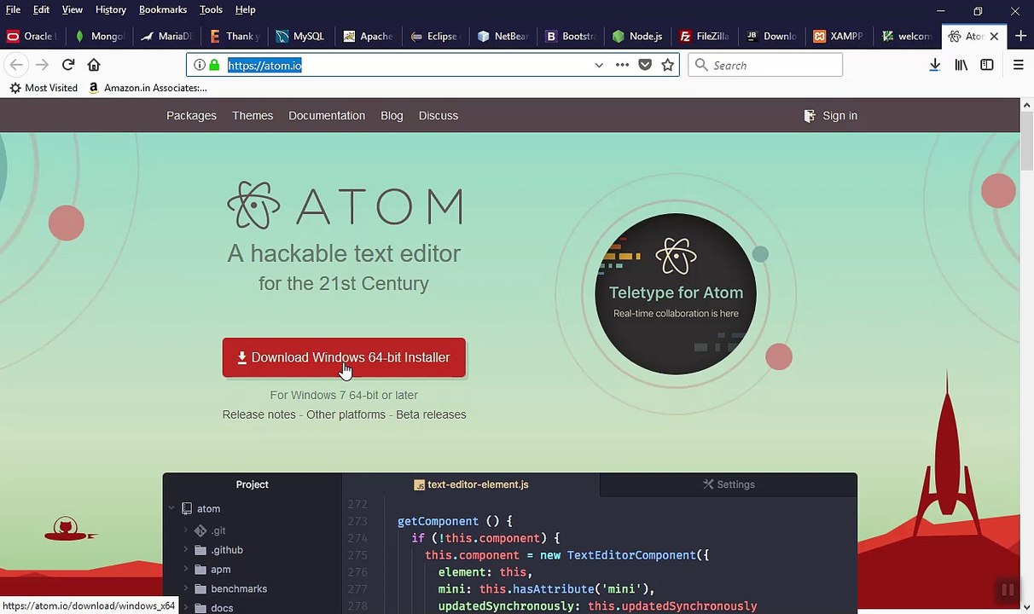Screen dimensions: 1034x614
Task: Switch to the MySQL tab
Action: 300,36
